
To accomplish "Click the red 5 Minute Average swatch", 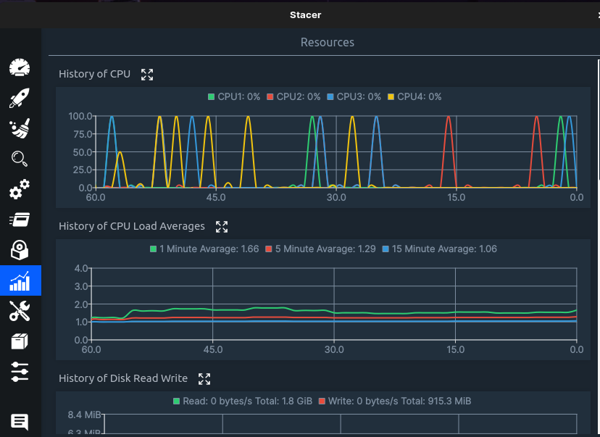I will click(269, 249).
